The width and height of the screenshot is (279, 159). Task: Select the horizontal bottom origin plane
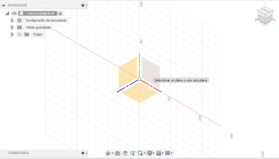pyautogui.click(x=139, y=92)
